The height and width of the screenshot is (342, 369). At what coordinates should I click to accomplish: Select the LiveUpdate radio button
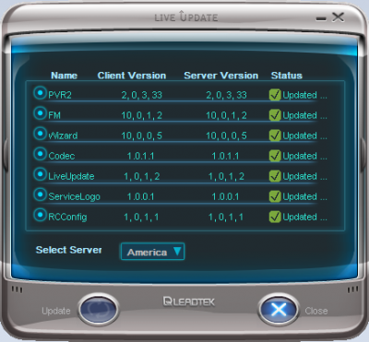pyautogui.click(x=40, y=174)
